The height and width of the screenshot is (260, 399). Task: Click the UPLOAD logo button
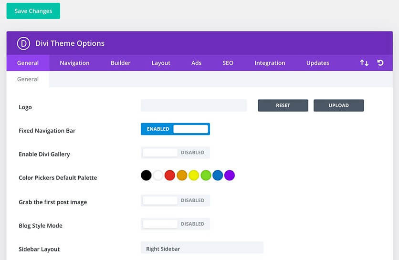pos(338,105)
